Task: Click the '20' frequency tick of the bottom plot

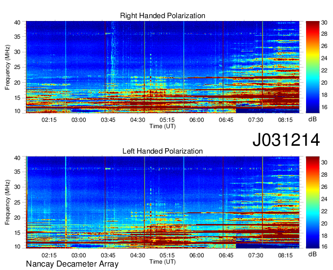Action: point(17,218)
